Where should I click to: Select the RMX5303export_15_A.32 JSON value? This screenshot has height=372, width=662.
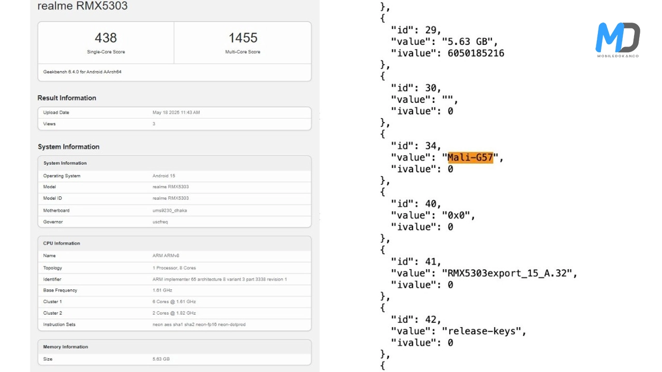(x=509, y=273)
